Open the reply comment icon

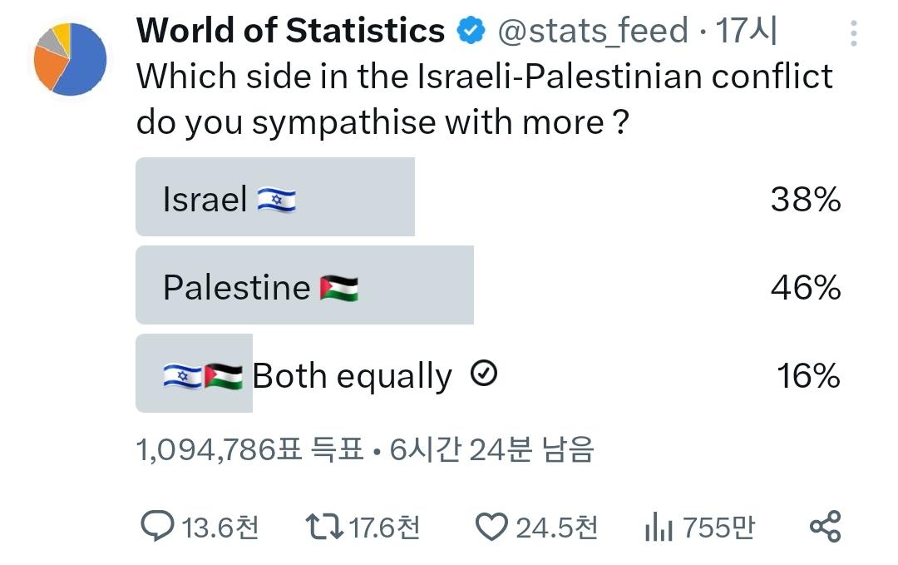[x=157, y=526]
